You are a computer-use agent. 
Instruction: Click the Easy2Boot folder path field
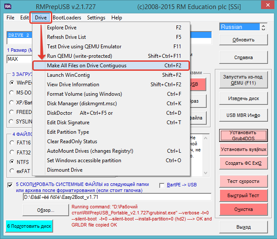[x=117, y=197]
